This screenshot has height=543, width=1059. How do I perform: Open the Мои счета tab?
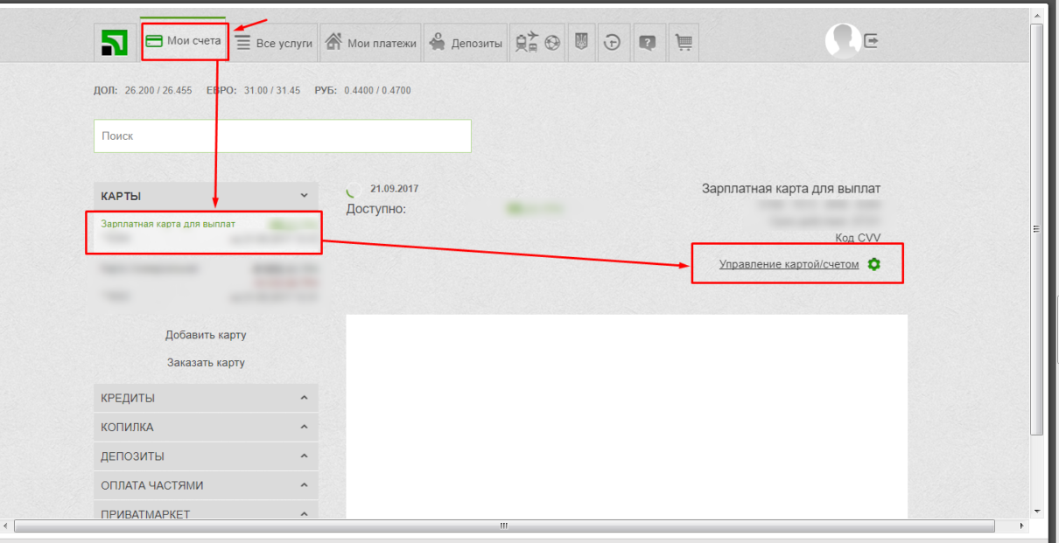184,40
